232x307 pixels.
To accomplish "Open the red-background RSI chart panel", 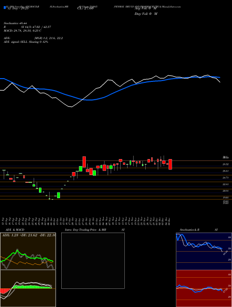I will 204,288.
